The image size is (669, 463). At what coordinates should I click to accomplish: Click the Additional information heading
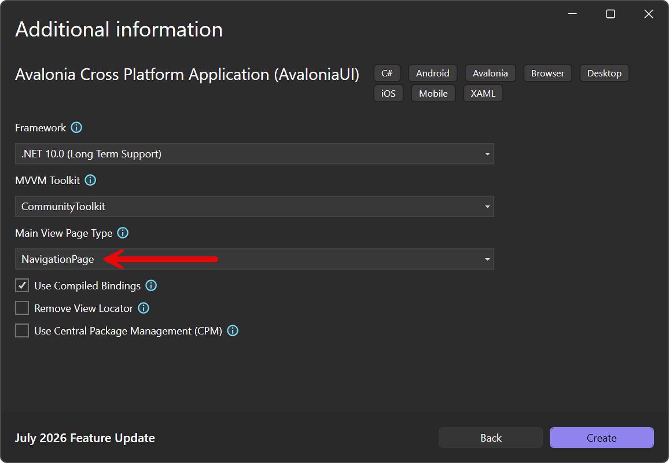point(119,30)
